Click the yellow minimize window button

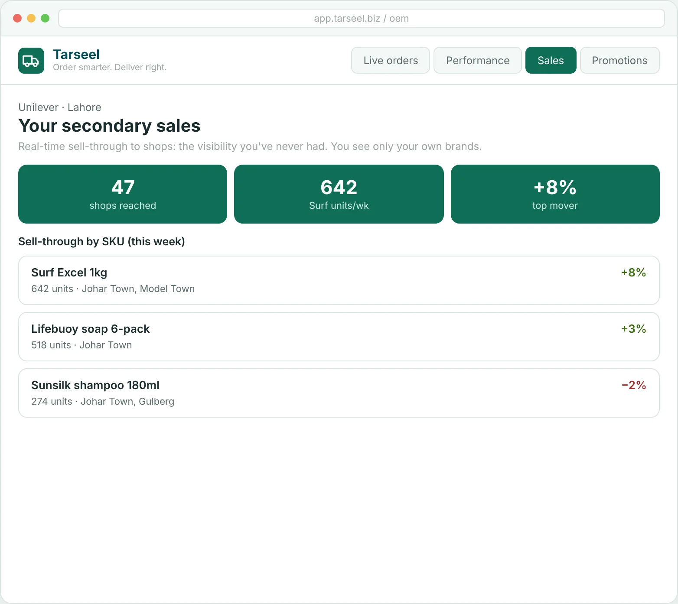point(31,18)
